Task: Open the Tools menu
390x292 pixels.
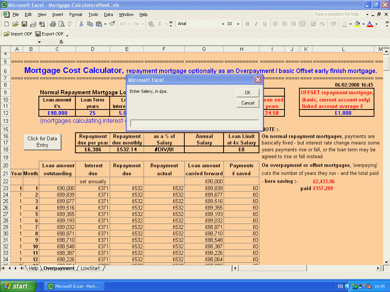Action: coord(93,15)
